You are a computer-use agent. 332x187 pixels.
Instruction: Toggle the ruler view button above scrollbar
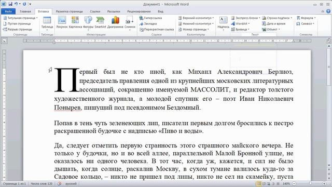pos(328,41)
